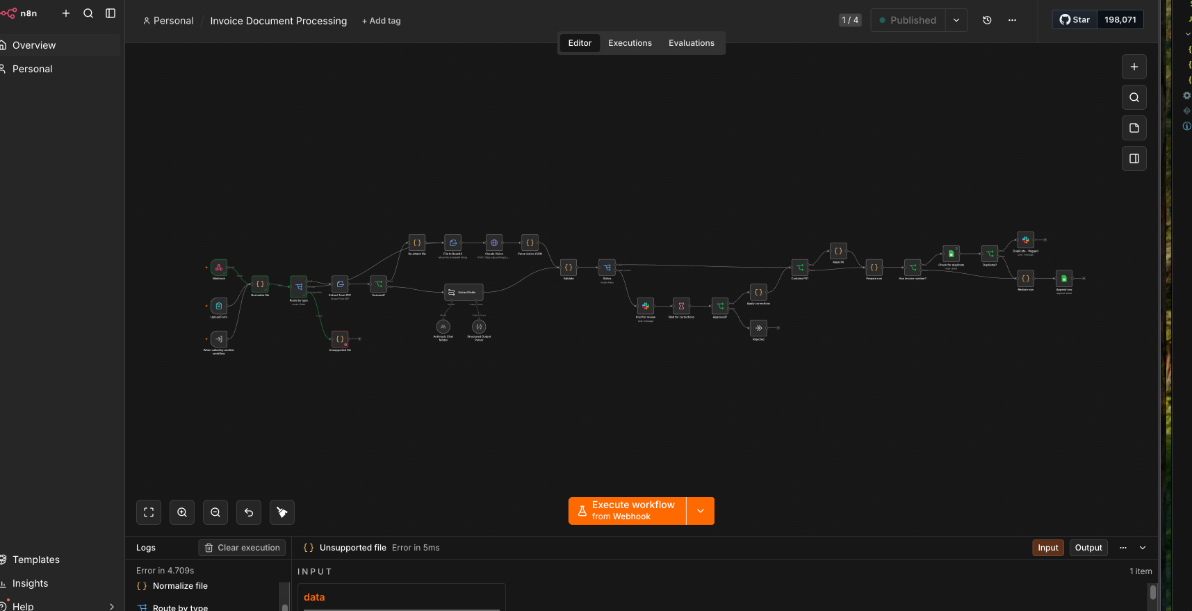This screenshot has width=1192, height=611.
Task: Select the Status switch node
Action: click(x=607, y=268)
